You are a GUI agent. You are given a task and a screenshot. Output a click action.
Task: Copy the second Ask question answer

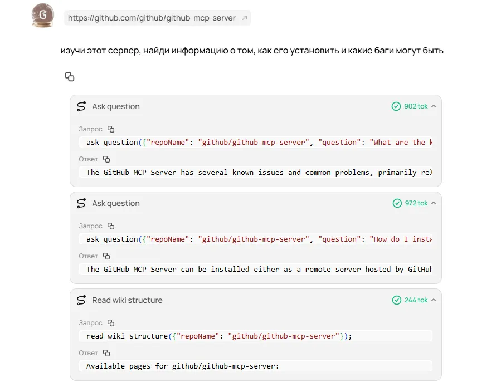[x=106, y=256]
